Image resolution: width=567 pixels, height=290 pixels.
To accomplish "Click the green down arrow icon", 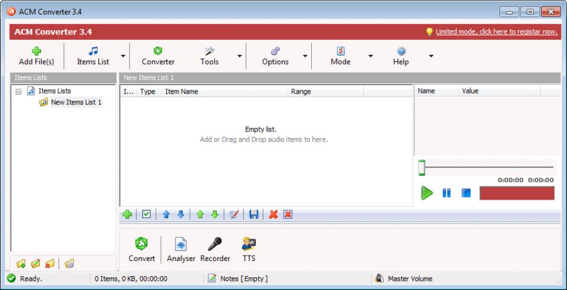I will pyautogui.click(x=215, y=215).
